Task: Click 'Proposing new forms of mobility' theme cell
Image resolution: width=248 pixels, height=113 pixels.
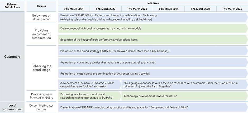Action: click(x=41, y=96)
